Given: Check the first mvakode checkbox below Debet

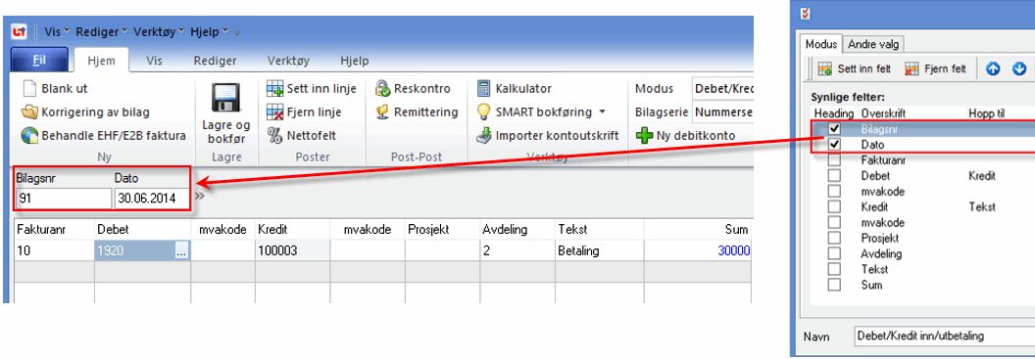Looking at the screenshot, I should (x=834, y=191).
